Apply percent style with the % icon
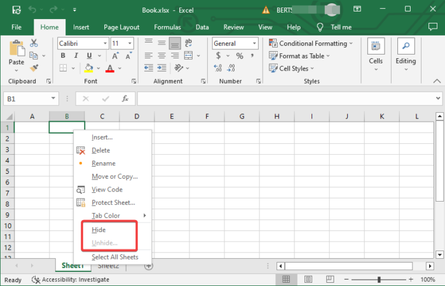 pos(240,56)
